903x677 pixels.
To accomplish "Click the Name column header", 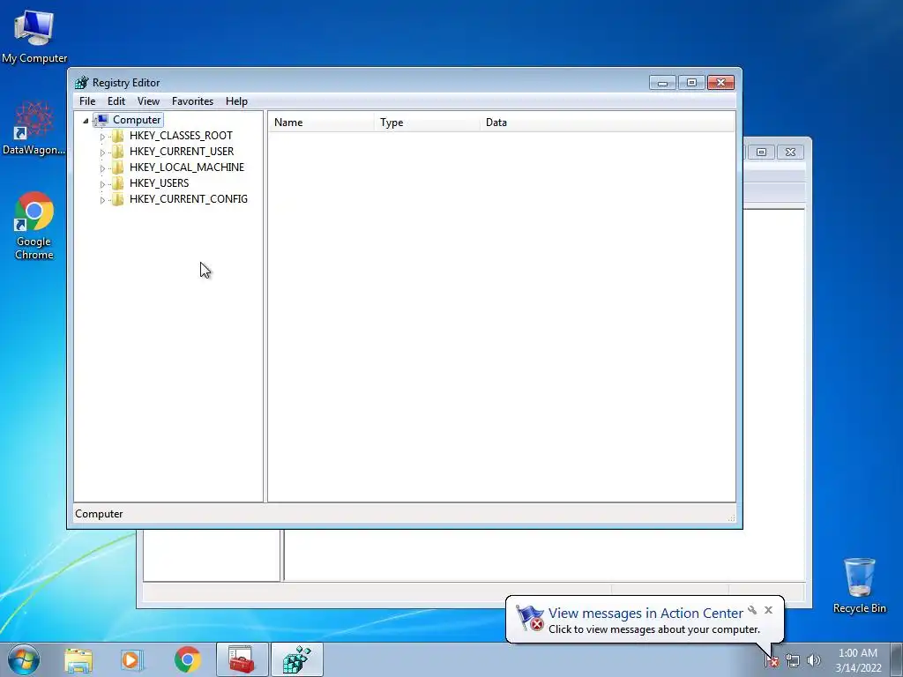I will (x=321, y=122).
